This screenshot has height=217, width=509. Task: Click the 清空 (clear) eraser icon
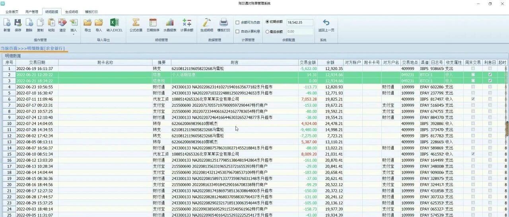click(x=62, y=23)
